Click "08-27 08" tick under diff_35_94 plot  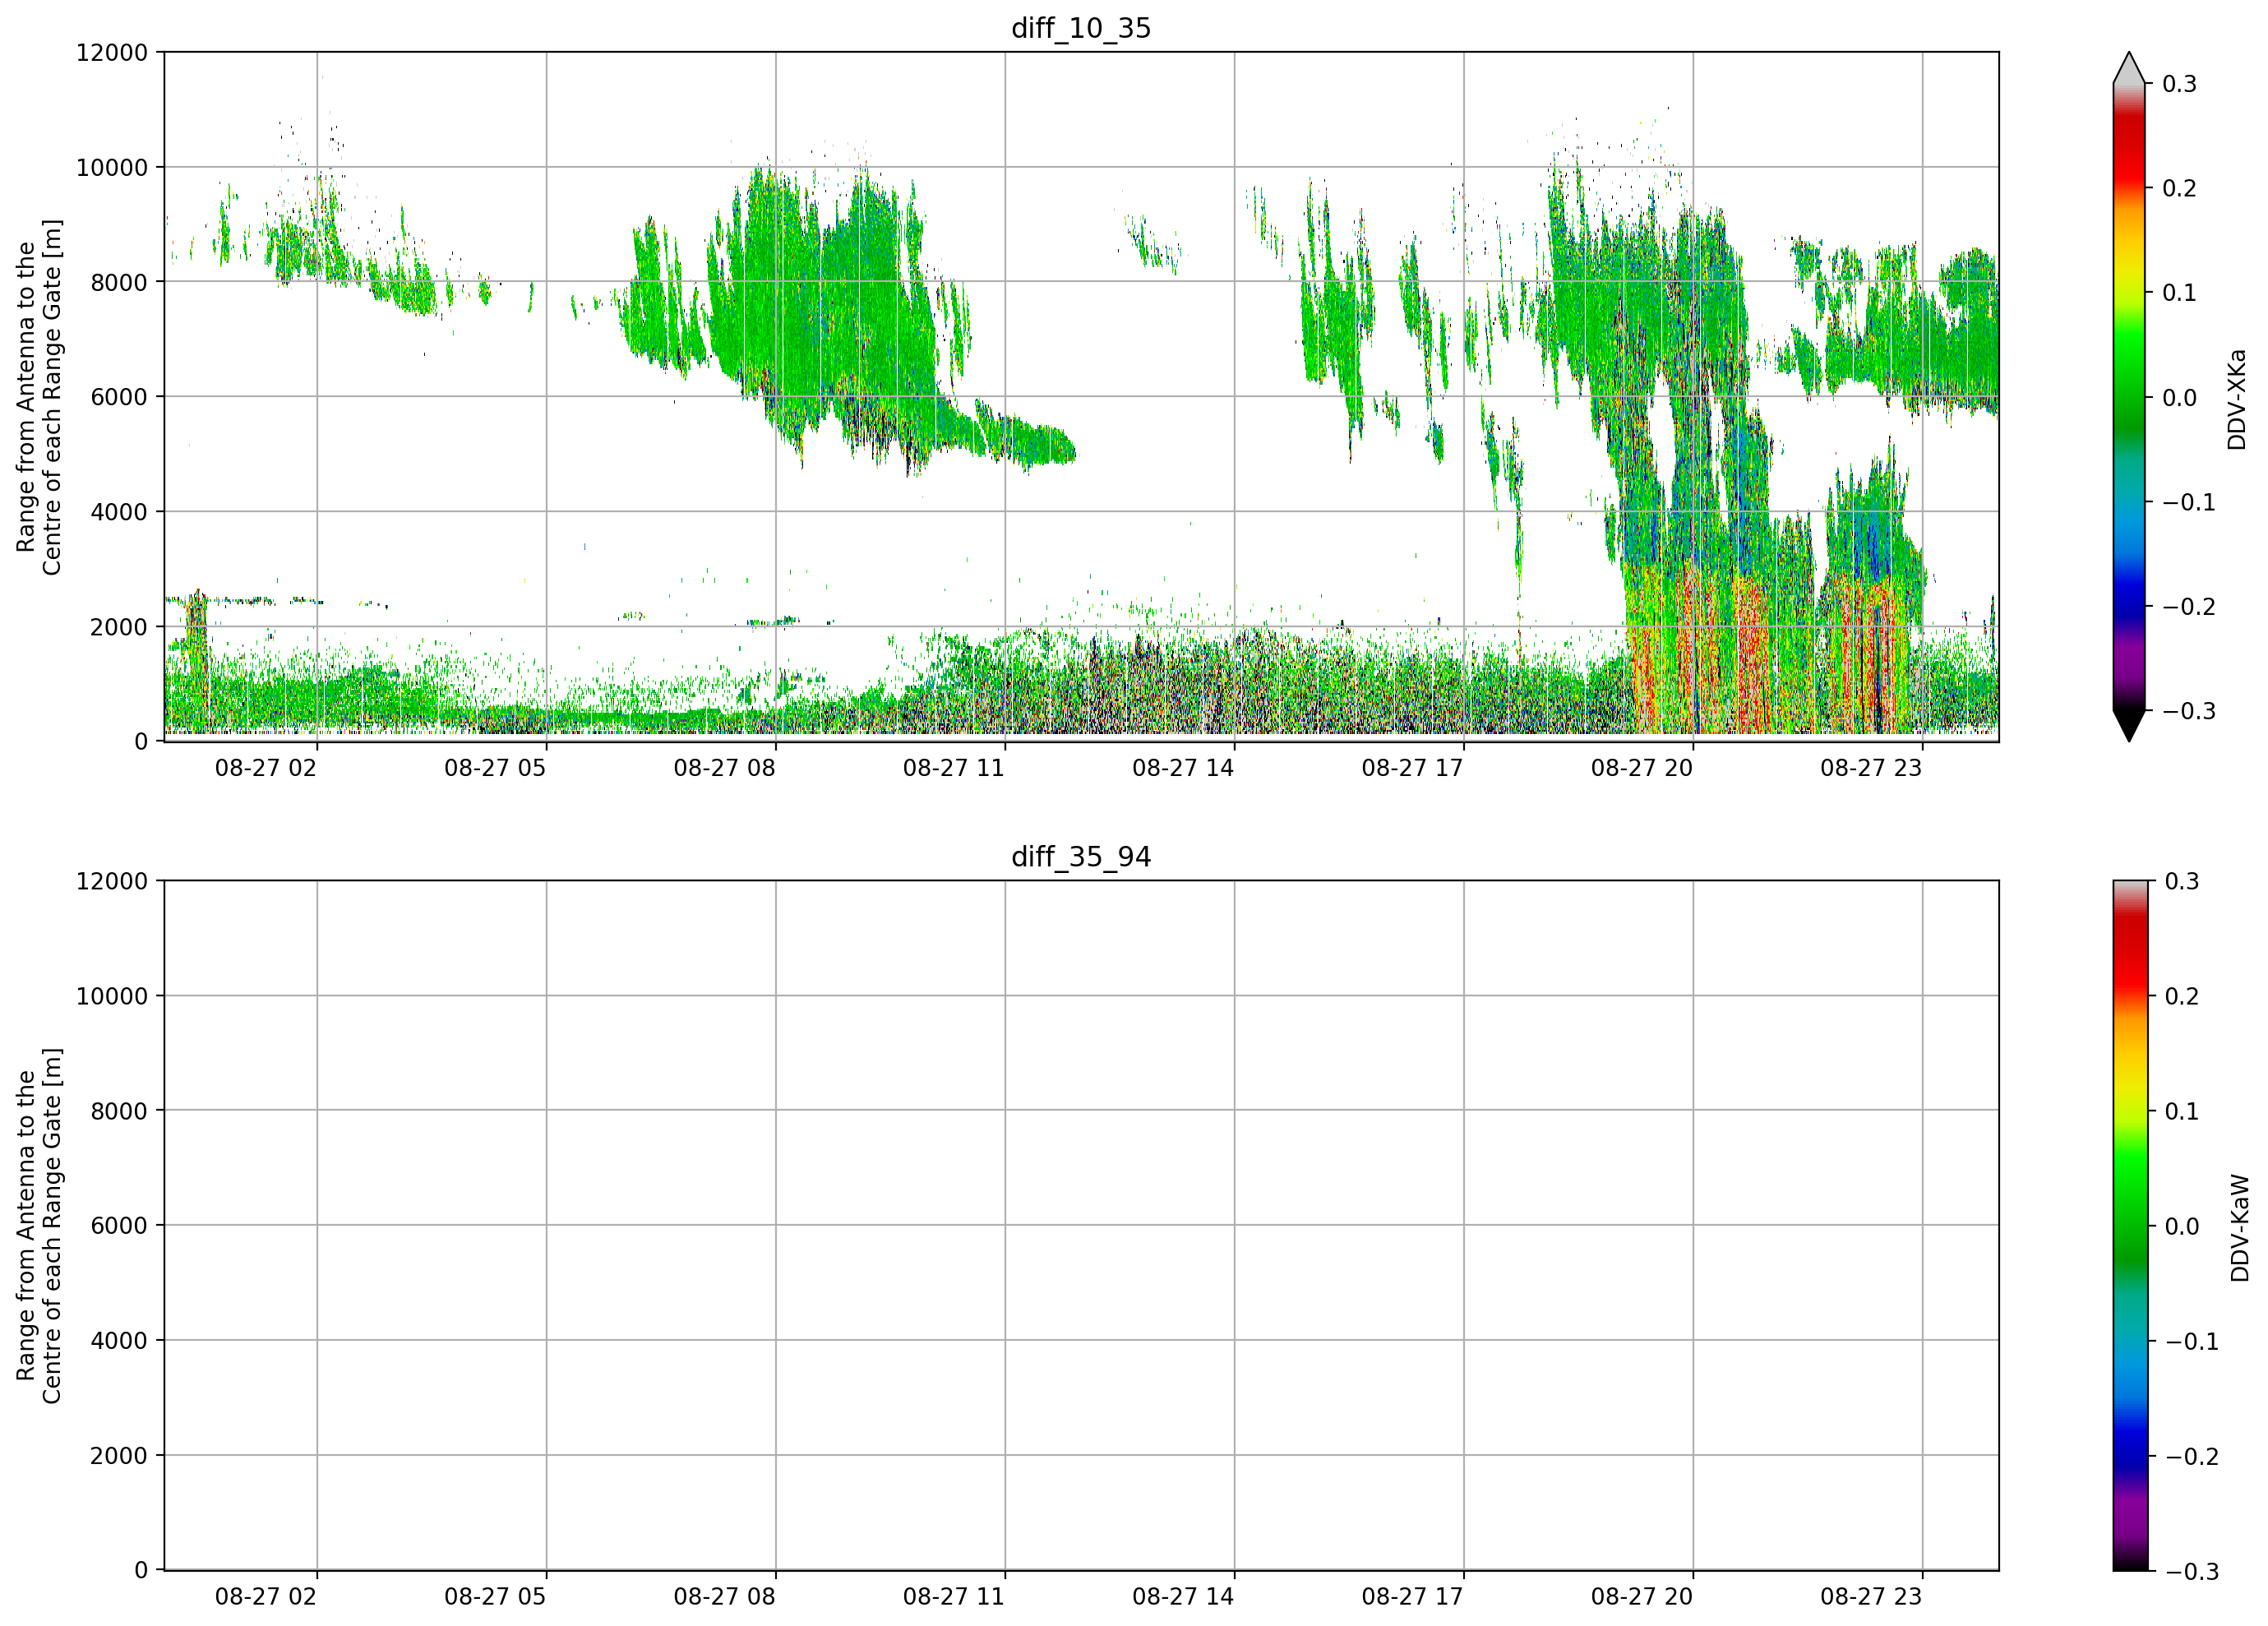pyautogui.click(x=725, y=1597)
